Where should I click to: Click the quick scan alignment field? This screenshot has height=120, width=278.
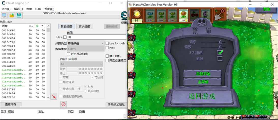point(79,89)
